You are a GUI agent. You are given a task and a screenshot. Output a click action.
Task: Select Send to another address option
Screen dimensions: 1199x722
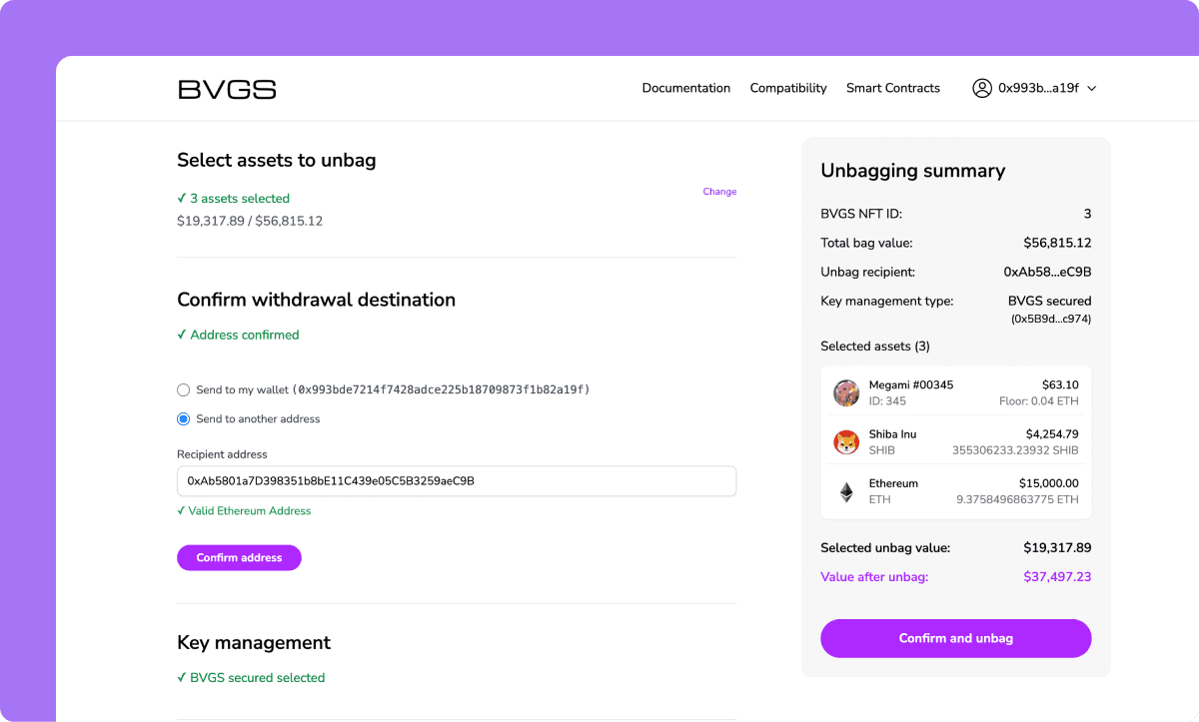click(x=183, y=418)
